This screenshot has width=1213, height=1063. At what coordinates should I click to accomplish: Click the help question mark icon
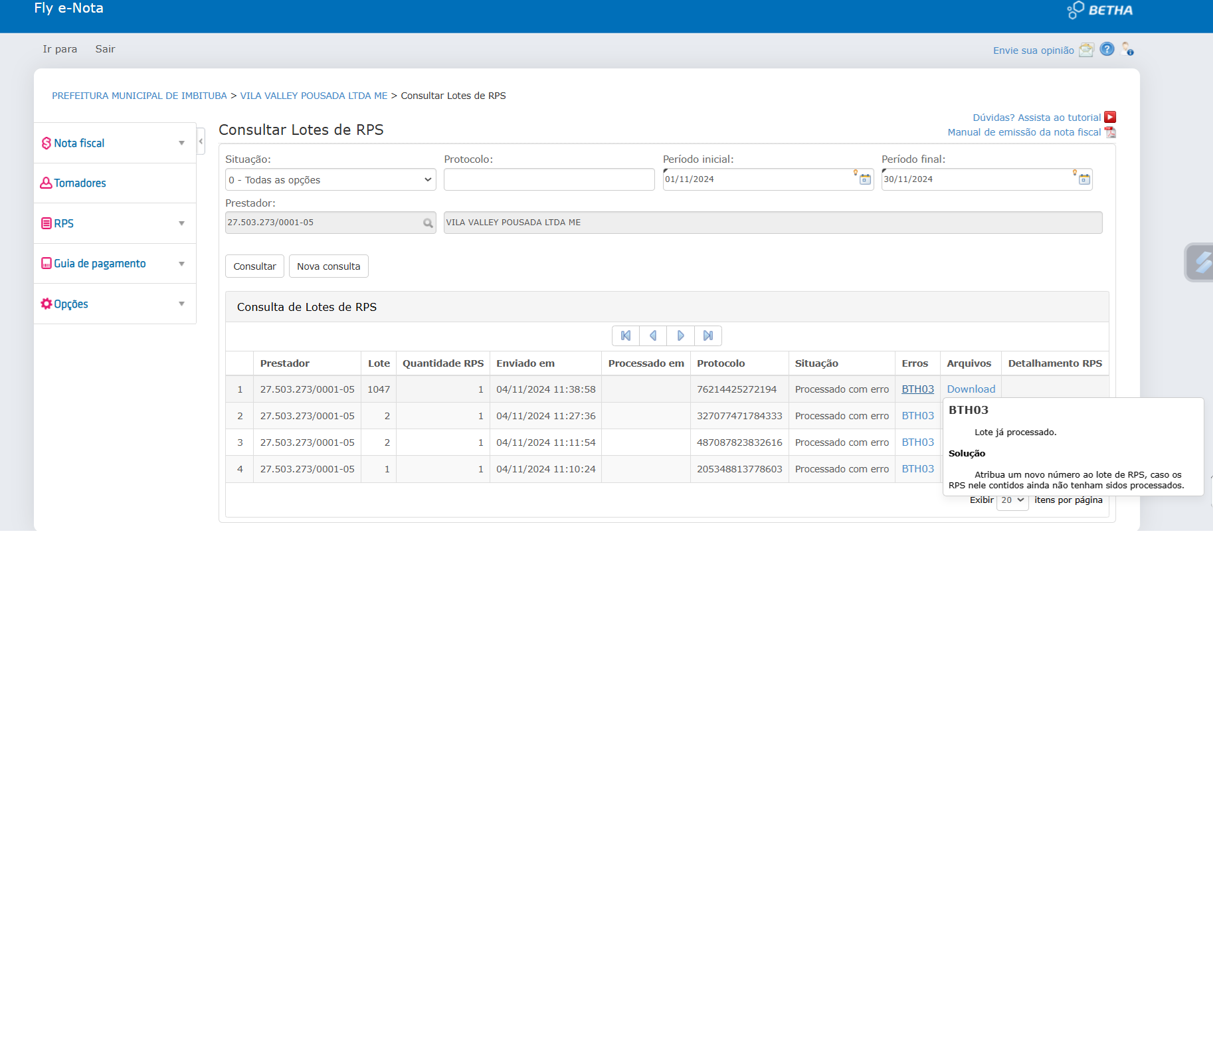[x=1107, y=49]
